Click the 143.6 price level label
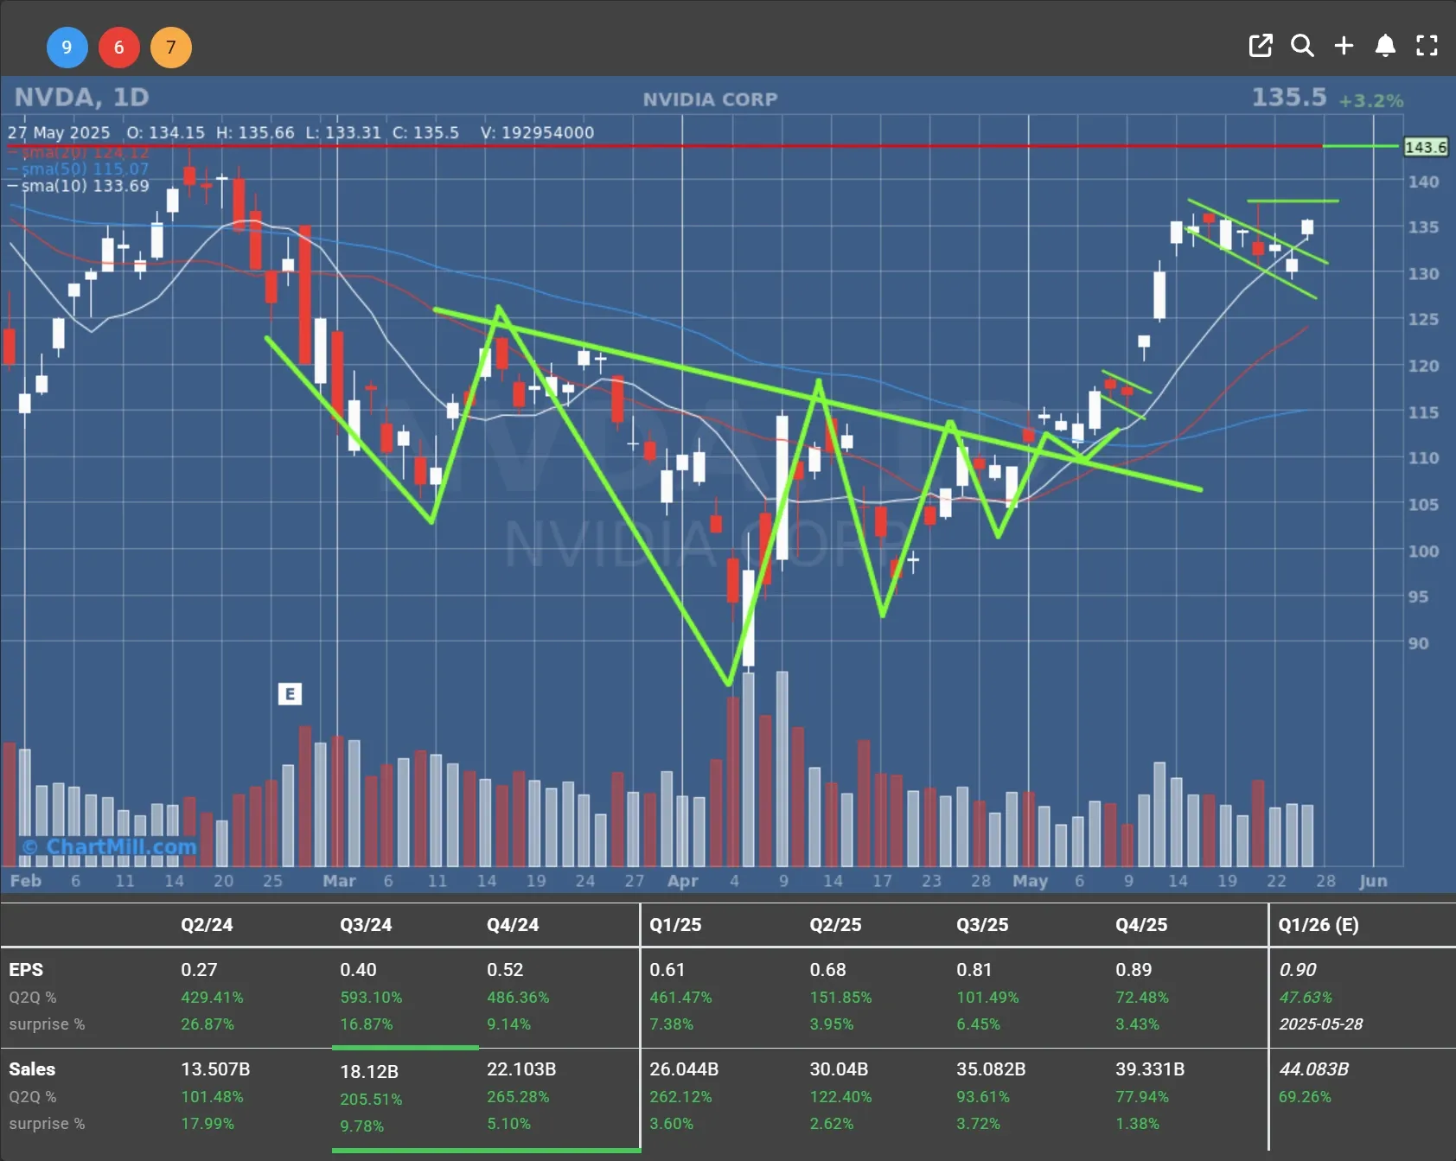The image size is (1456, 1161). (x=1426, y=147)
